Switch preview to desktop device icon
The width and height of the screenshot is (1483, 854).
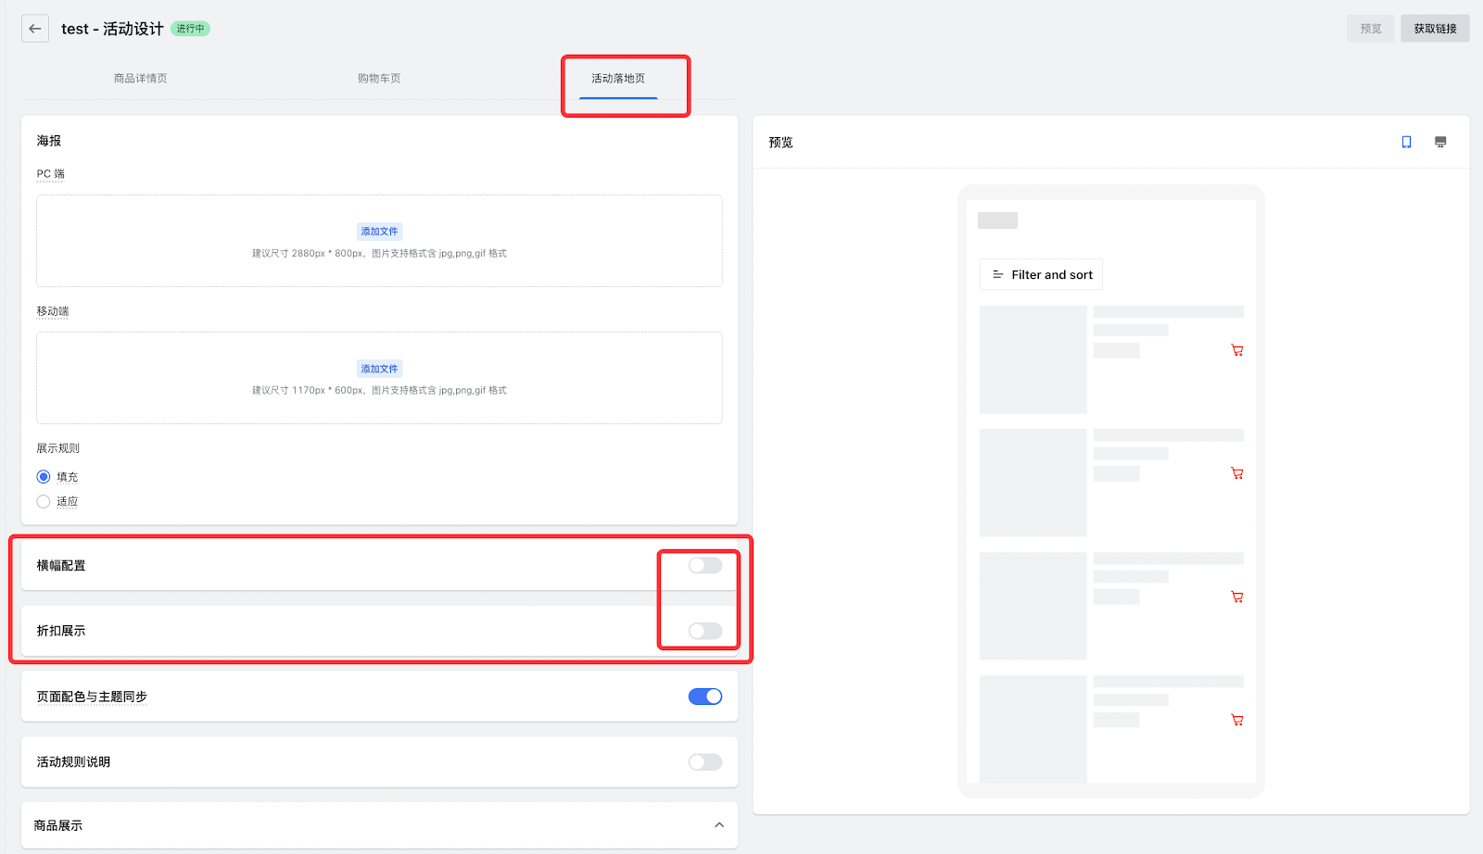tap(1440, 142)
